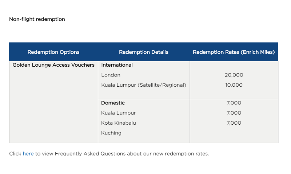Viewport: 291px width, 174px height.
Task: Select the Redemption Details column header
Action: pyautogui.click(x=144, y=52)
